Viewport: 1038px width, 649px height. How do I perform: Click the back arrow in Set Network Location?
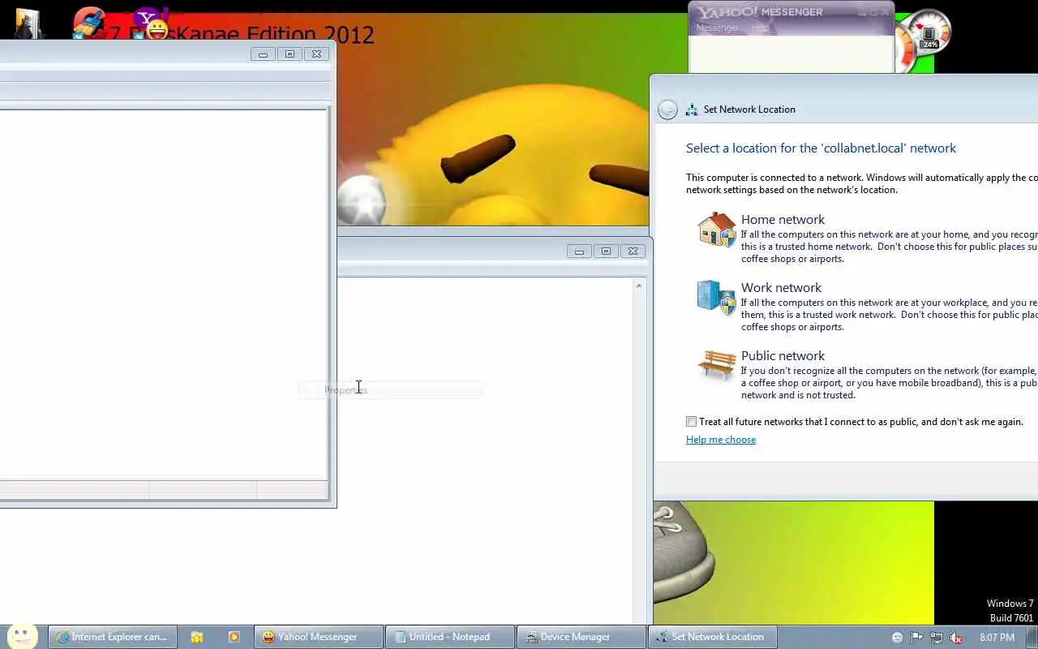pos(667,110)
